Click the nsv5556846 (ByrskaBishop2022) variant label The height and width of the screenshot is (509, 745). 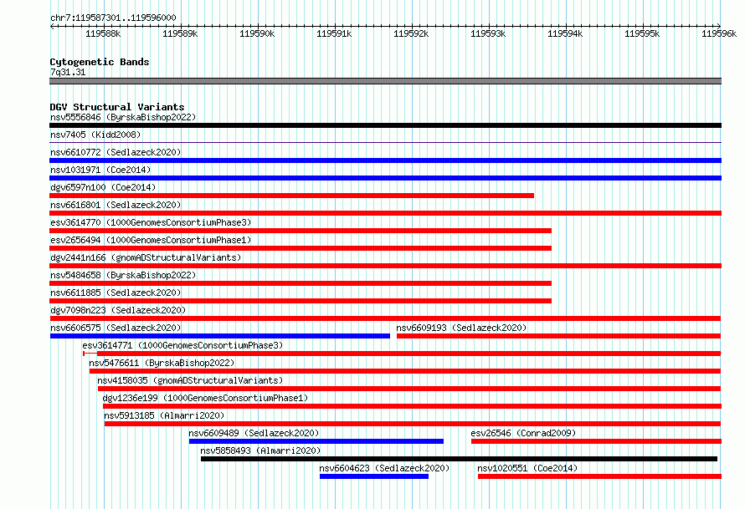(123, 117)
